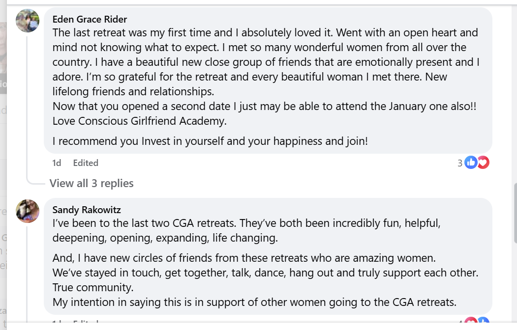Expand View all 3 replies
Viewport: 517px width, 330px height.
tap(91, 183)
